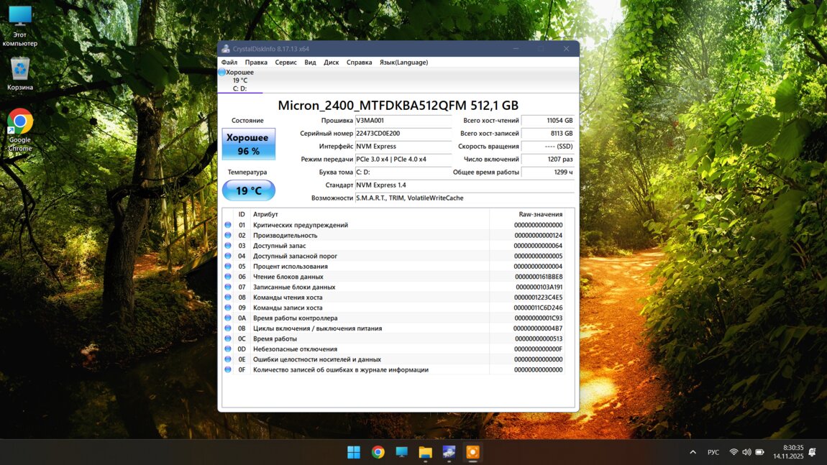
Task: Open the volume control in system tray
Action: (x=746, y=452)
